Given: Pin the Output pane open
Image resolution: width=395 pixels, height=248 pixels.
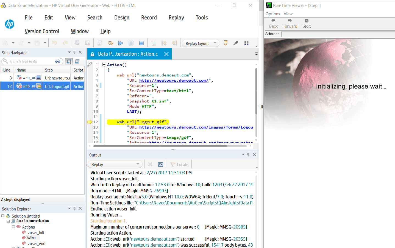Looking at the screenshot, I should pyautogui.click(x=248, y=154).
